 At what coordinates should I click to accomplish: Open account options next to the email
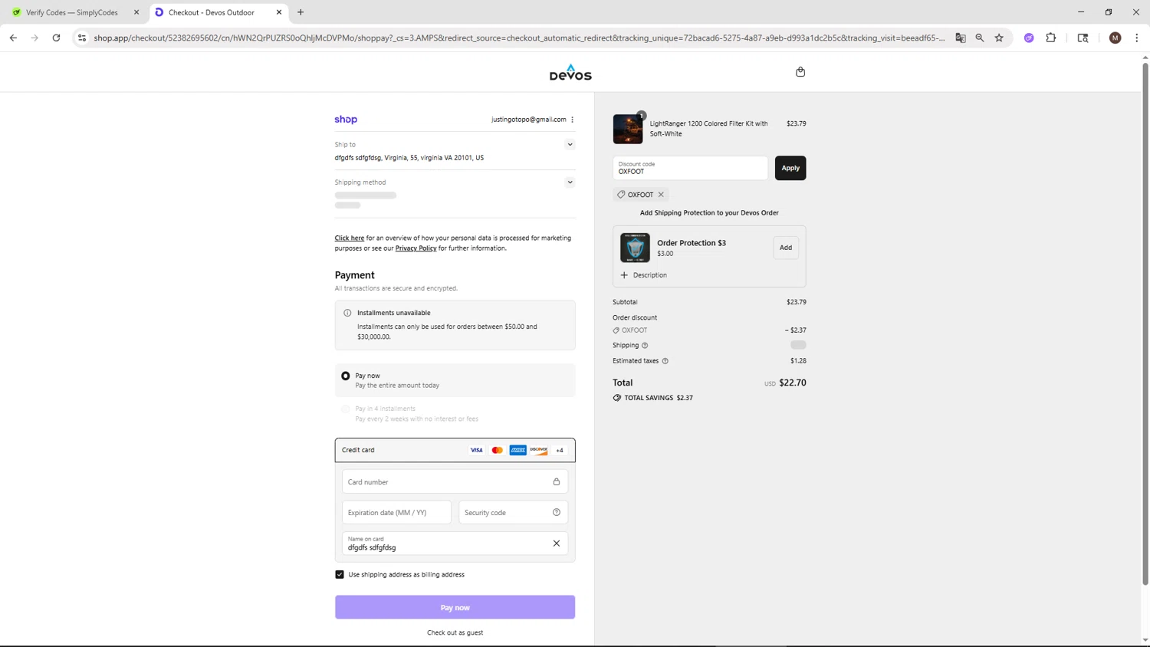(572, 120)
